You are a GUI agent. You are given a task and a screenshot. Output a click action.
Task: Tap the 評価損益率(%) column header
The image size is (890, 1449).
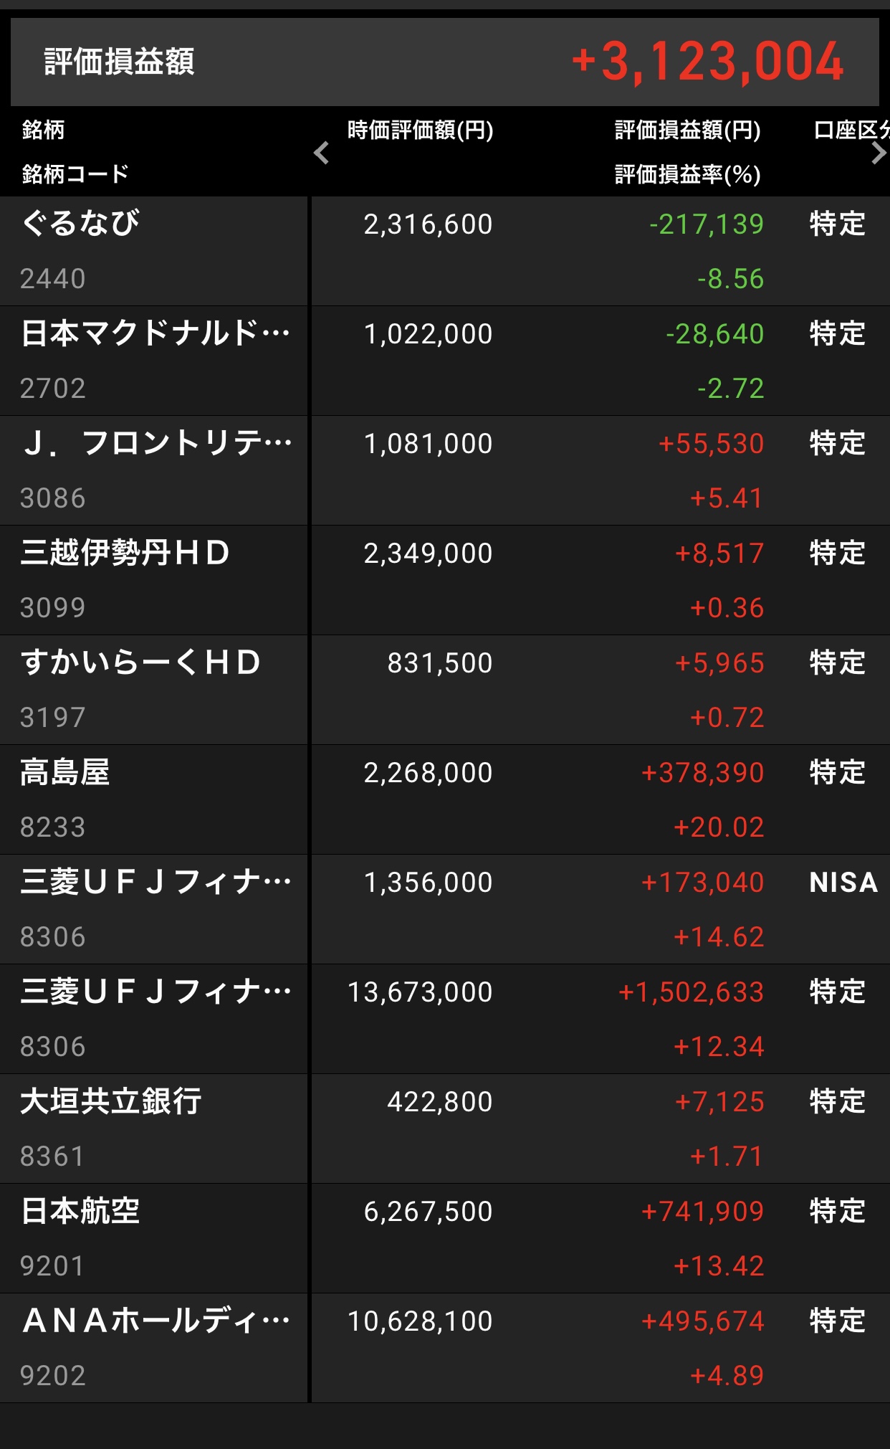687,174
